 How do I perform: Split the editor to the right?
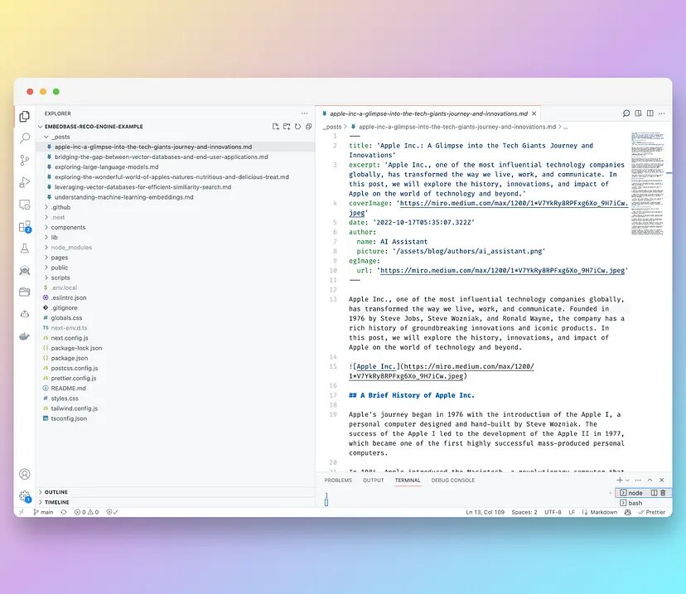(x=650, y=113)
